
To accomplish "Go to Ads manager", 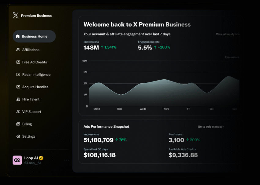I will pyautogui.click(x=210, y=126).
